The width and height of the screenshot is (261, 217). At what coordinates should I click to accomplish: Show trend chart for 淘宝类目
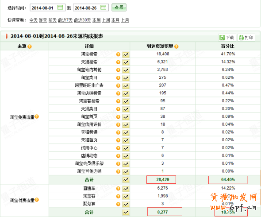126,78
